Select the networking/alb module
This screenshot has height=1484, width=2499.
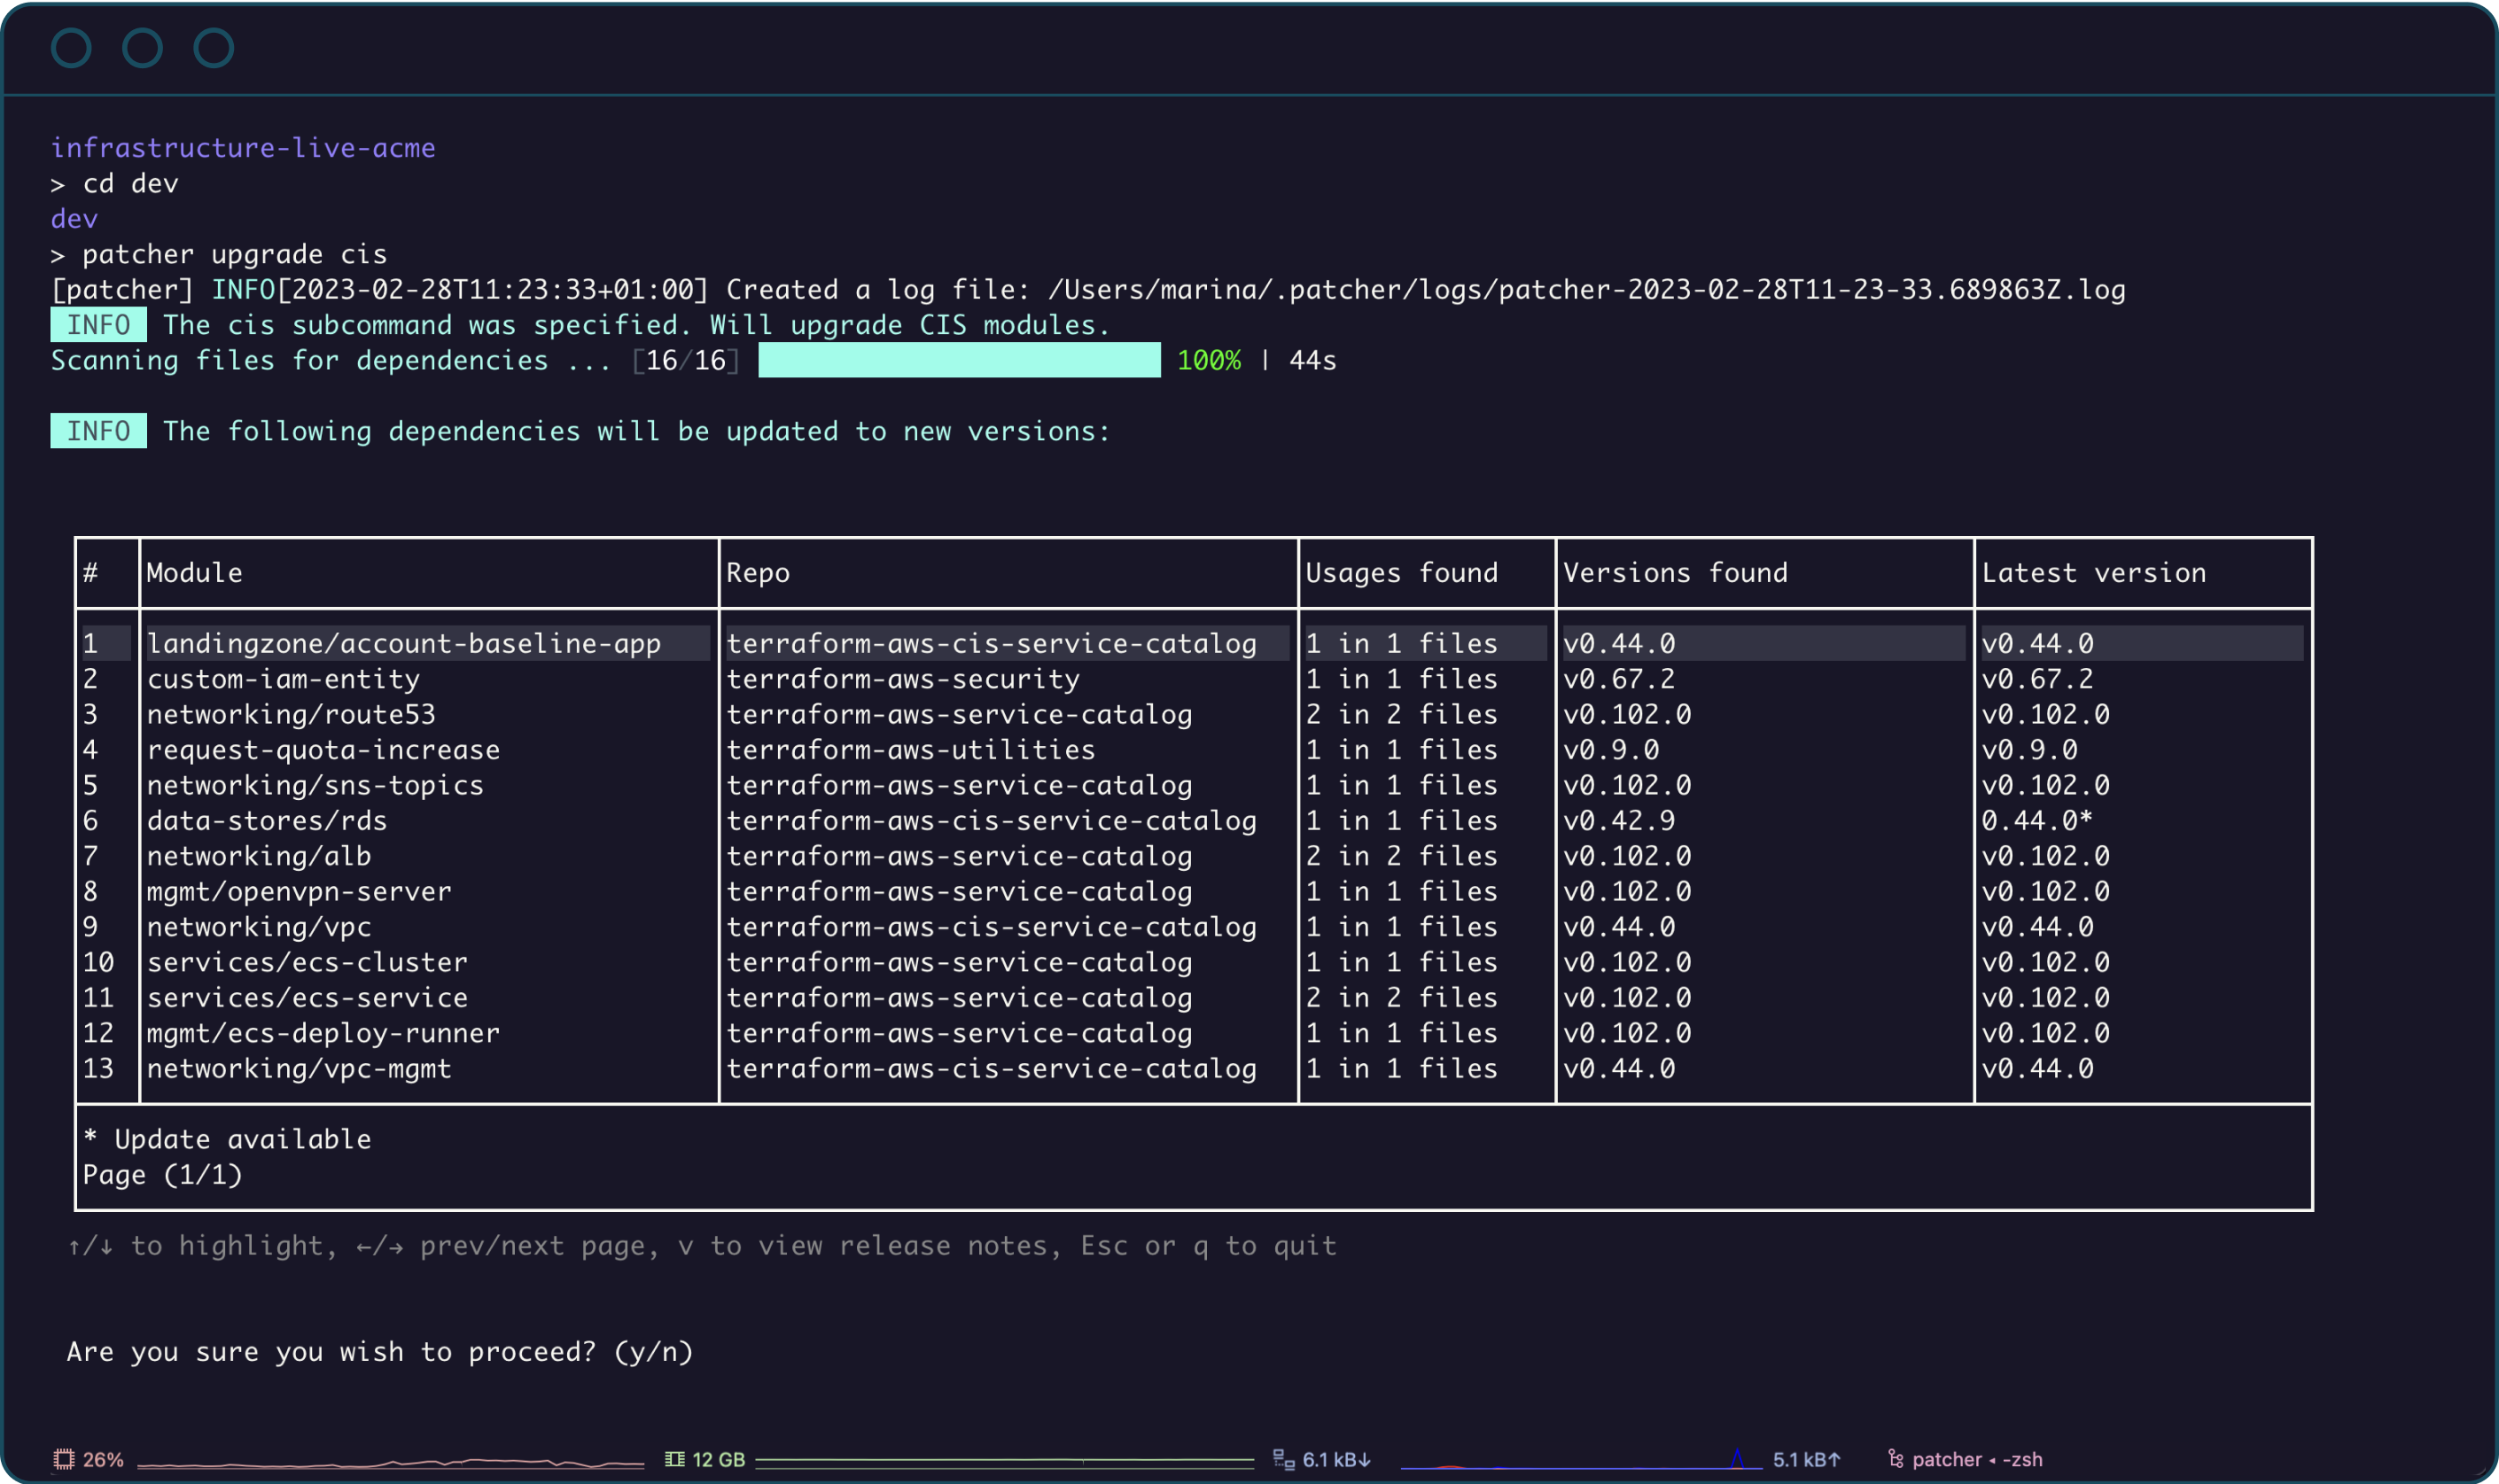(259, 856)
